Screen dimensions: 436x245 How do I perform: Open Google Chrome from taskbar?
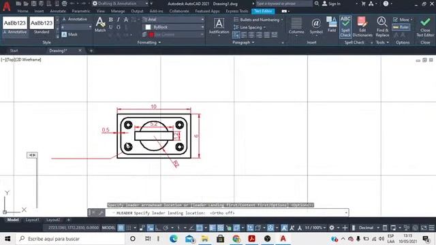pyautogui.click(x=236, y=239)
